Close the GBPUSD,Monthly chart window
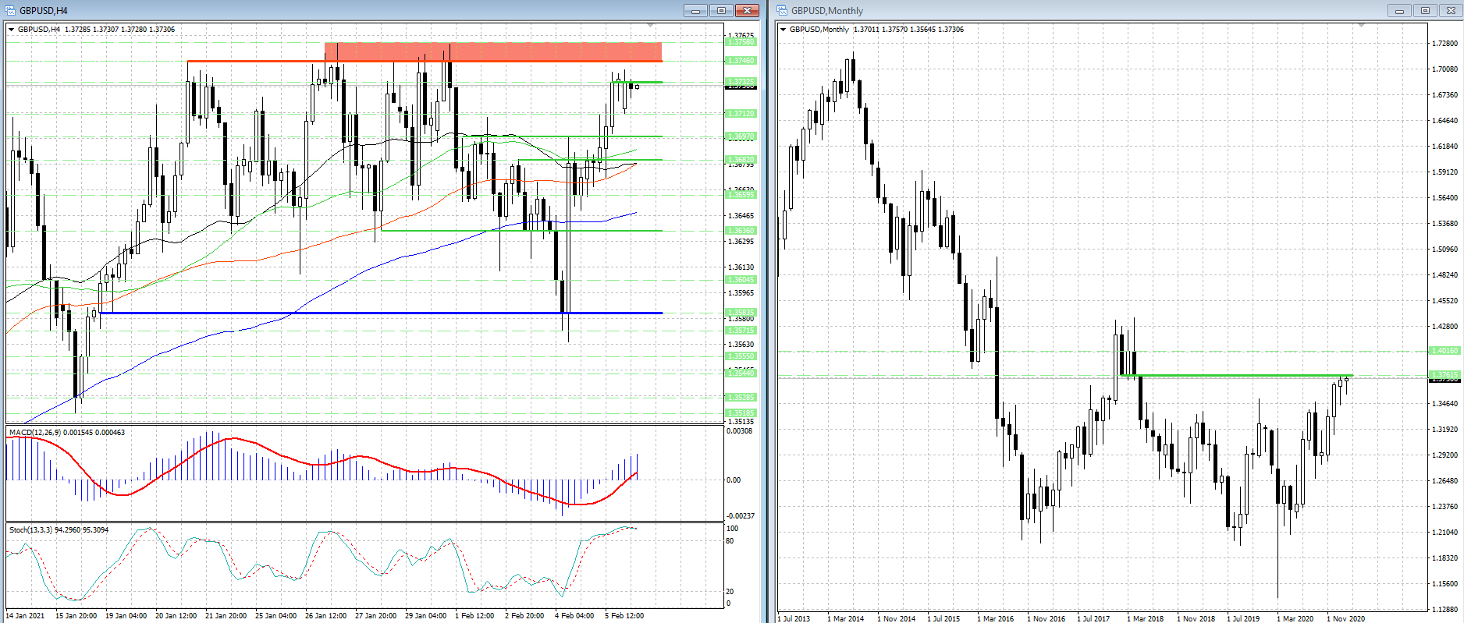This screenshot has height=623, width=1464. [1451, 10]
